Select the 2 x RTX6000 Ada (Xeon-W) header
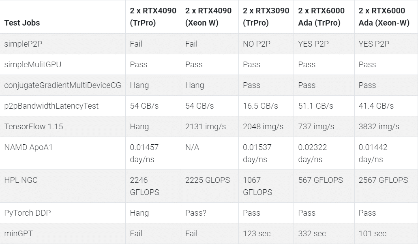 [x=384, y=17]
